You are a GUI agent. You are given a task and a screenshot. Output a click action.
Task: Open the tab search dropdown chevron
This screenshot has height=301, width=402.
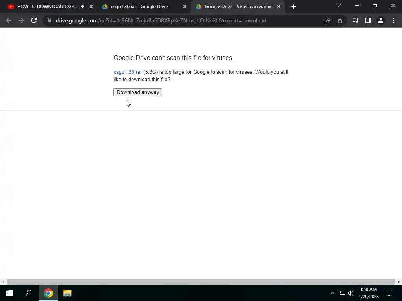(x=339, y=5)
